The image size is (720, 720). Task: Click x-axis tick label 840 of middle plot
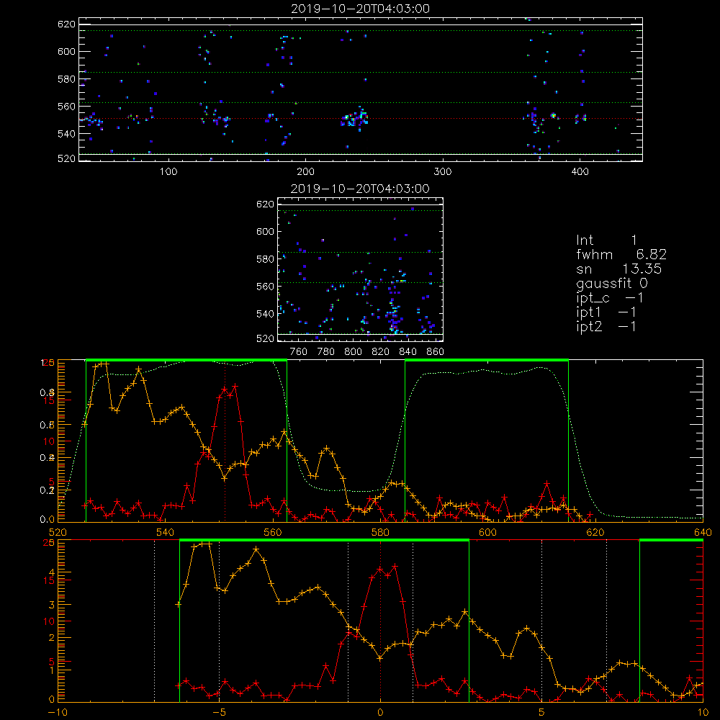click(408, 352)
